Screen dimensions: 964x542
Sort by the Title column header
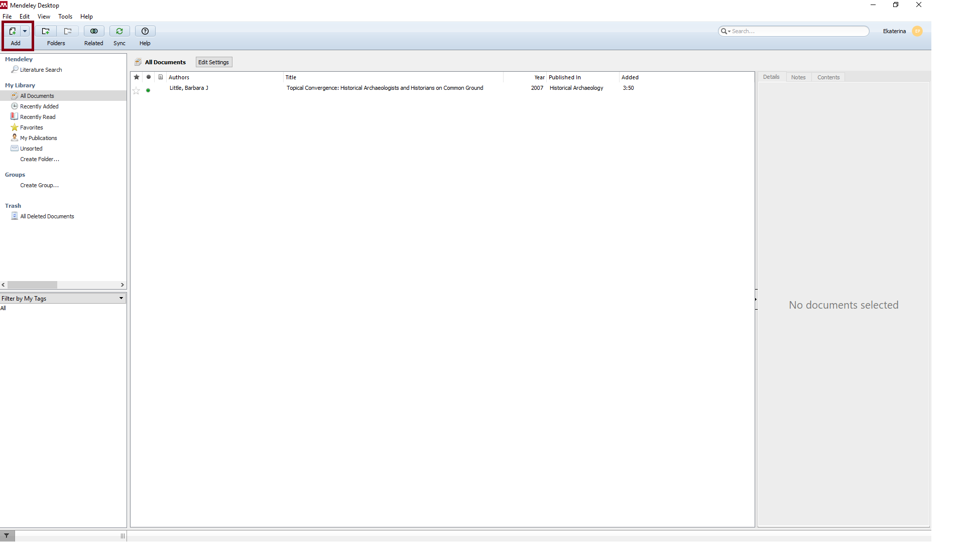[x=393, y=77]
